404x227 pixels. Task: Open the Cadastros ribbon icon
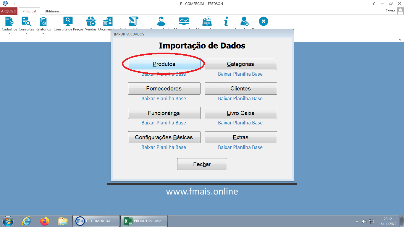[x=9, y=21]
